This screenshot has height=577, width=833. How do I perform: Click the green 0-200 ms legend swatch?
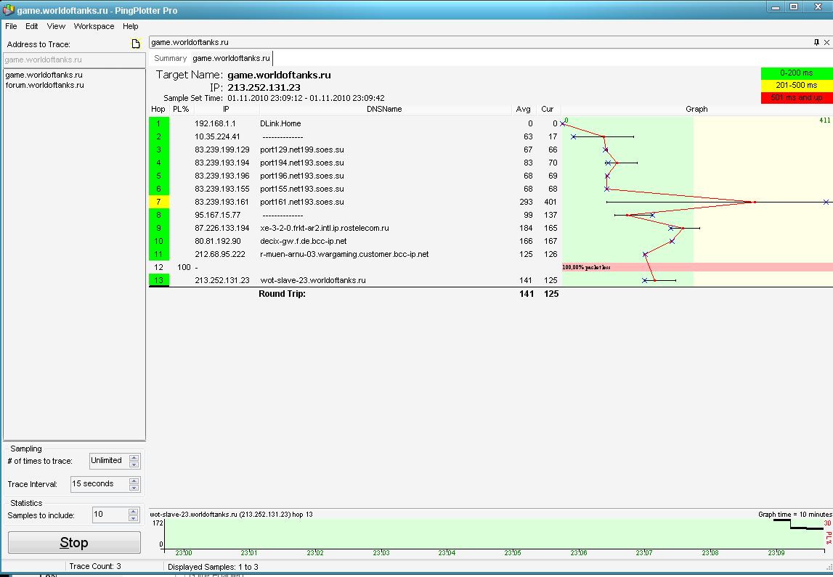coord(796,73)
